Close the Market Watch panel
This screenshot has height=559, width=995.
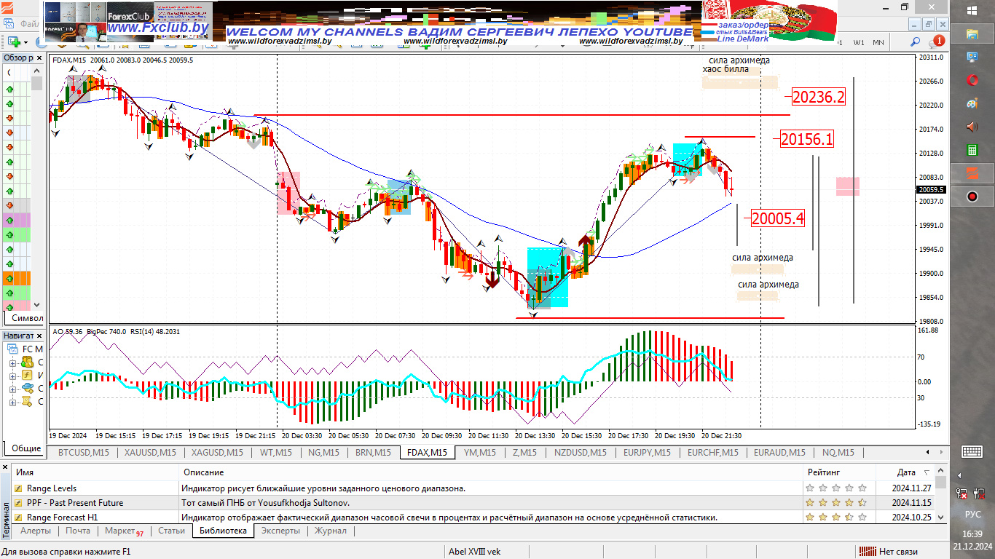[40, 58]
